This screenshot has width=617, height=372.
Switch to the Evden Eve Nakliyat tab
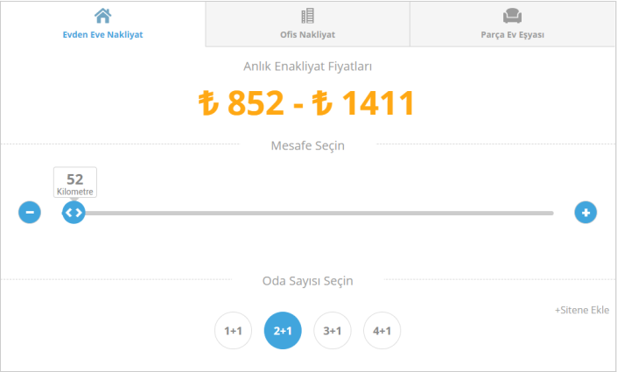click(x=102, y=24)
